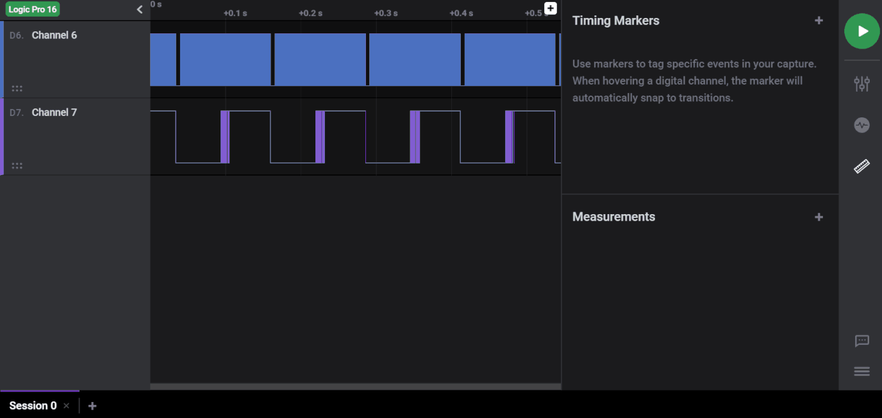Click the Channel 6 drag handle
882x418 pixels.
[17, 88]
